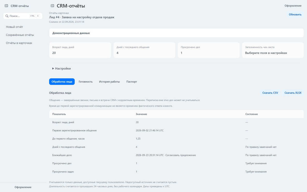Focus the Поиск search field
Screen dimensions: 307x192
click(23, 16)
